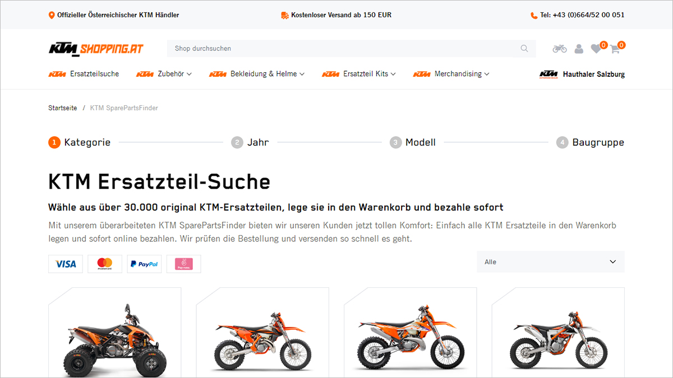Select the Baugruppe step

coord(590,142)
